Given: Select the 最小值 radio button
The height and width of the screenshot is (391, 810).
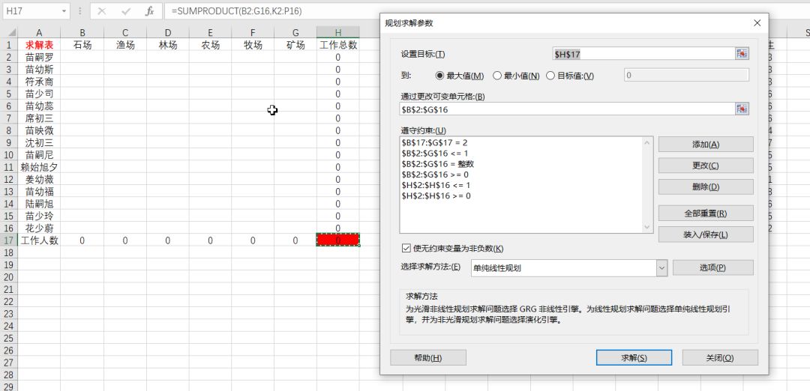Looking at the screenshot, I should click(497, 76).
